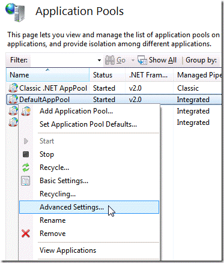Sort by the .NET Fram... column header
Image resolution: width=224 pixels, height=263 pixels.
(149, 74)
